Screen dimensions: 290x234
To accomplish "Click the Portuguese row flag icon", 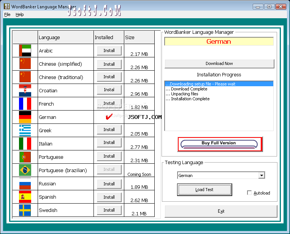I will [x=25, y=157].
